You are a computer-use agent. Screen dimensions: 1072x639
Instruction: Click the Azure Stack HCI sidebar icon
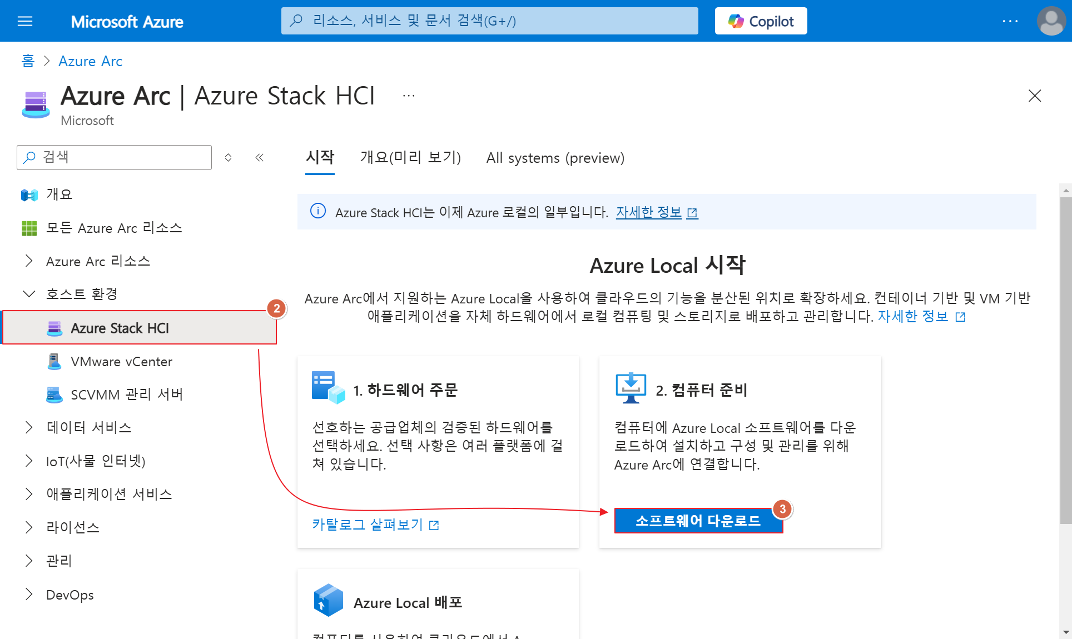(x=54, y=328)
